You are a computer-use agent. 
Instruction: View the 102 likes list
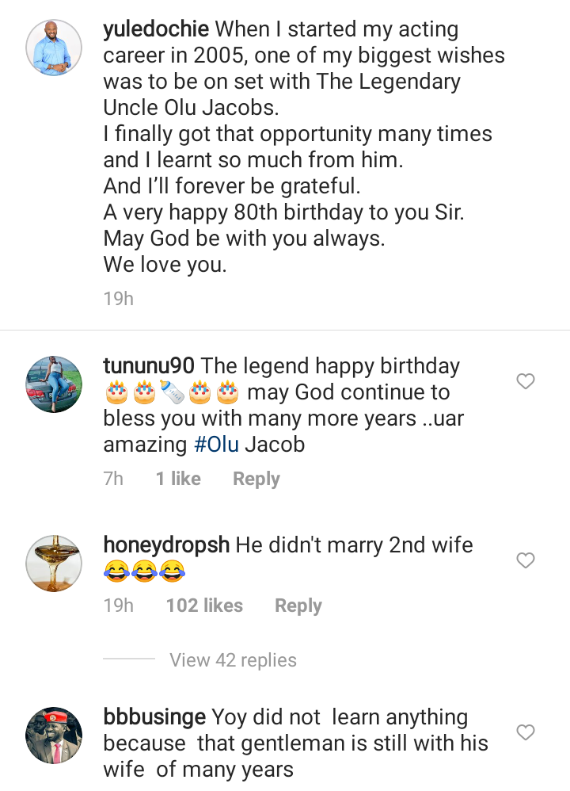204,606
